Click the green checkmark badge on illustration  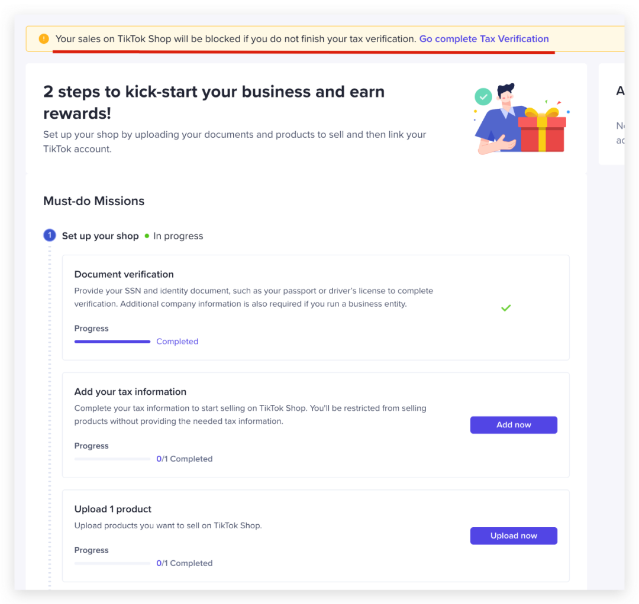click(x=483, y=96)
